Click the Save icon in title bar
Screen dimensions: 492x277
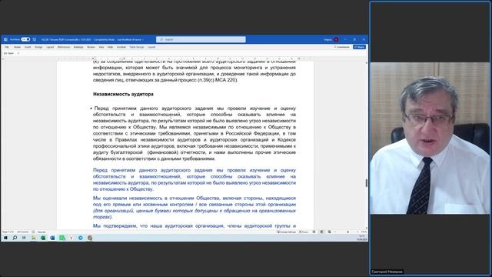click(34, 39)
